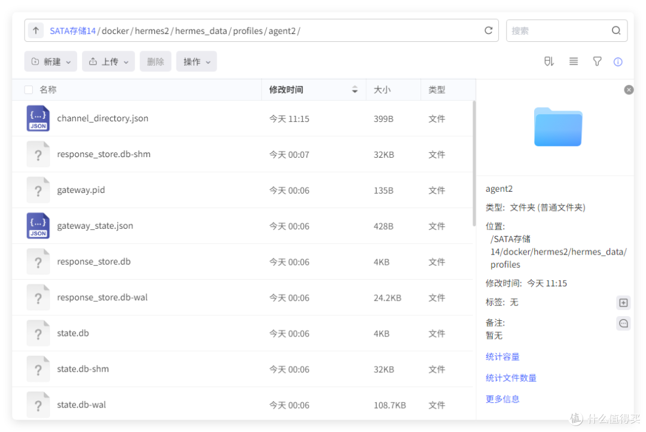Click the response_store.db-wal file icon

38,298
